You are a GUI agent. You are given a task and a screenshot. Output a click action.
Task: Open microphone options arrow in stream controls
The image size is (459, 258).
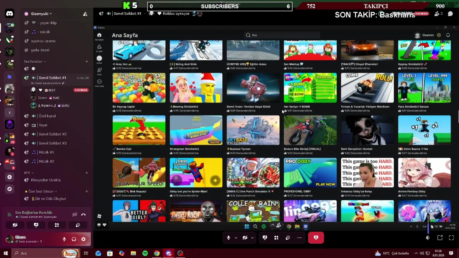pyautogui.click(x=236, y=238)
